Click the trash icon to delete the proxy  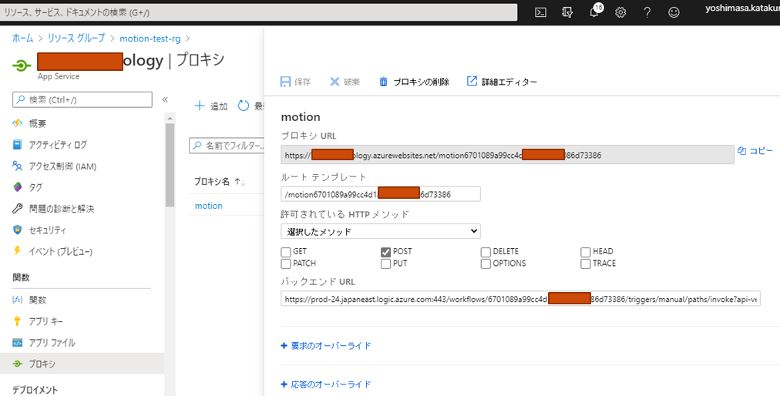[383, 82]
